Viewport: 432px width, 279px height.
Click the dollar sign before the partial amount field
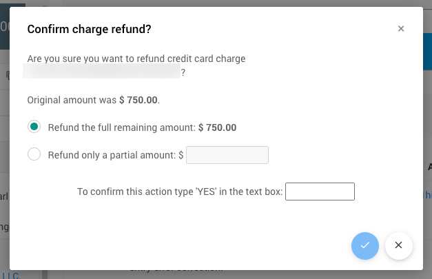pos(181,156)
